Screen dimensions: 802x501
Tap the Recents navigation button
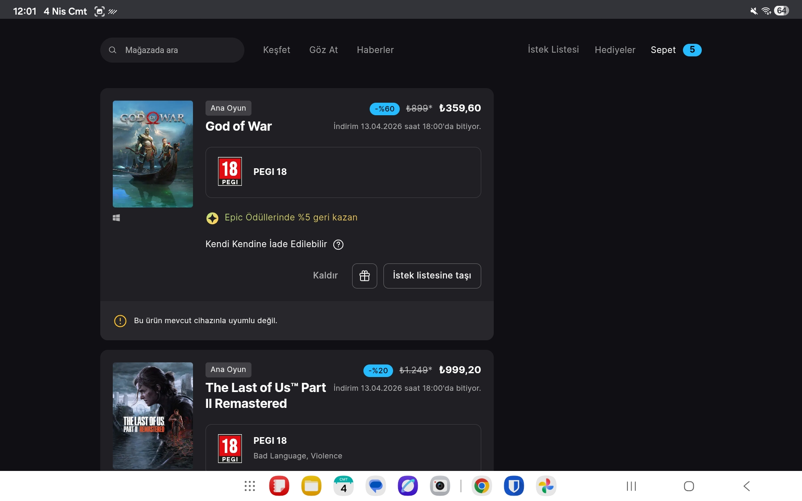(x=631, y=486)
